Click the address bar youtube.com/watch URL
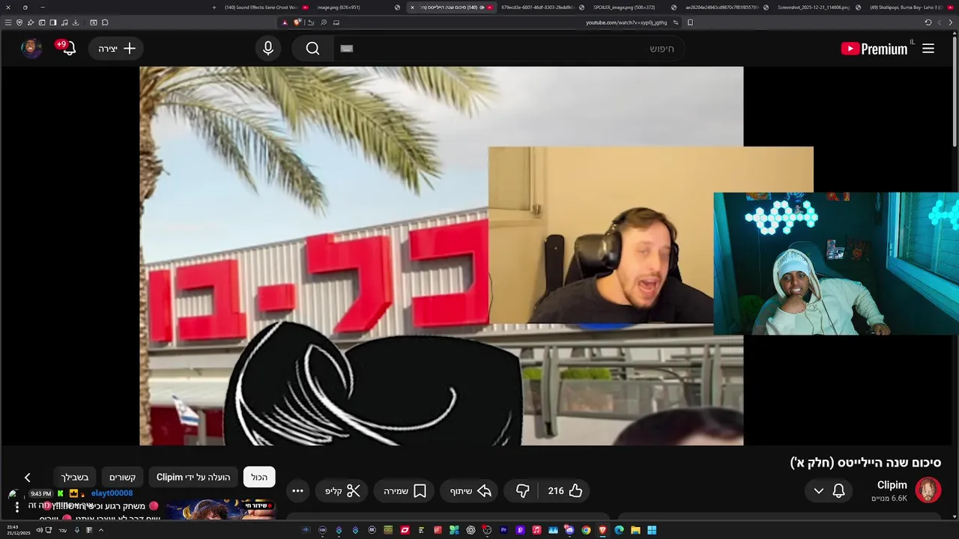959x539 pixels. (x=626, y=22)
